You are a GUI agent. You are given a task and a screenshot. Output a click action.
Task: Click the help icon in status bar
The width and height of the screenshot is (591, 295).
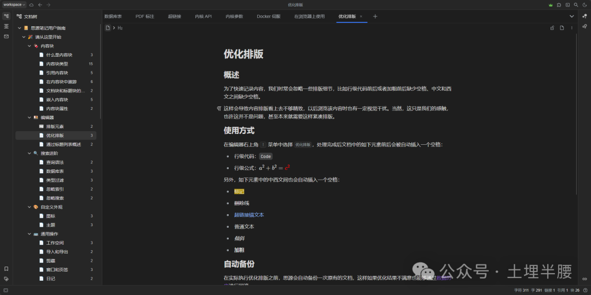[x=585, y=290]
